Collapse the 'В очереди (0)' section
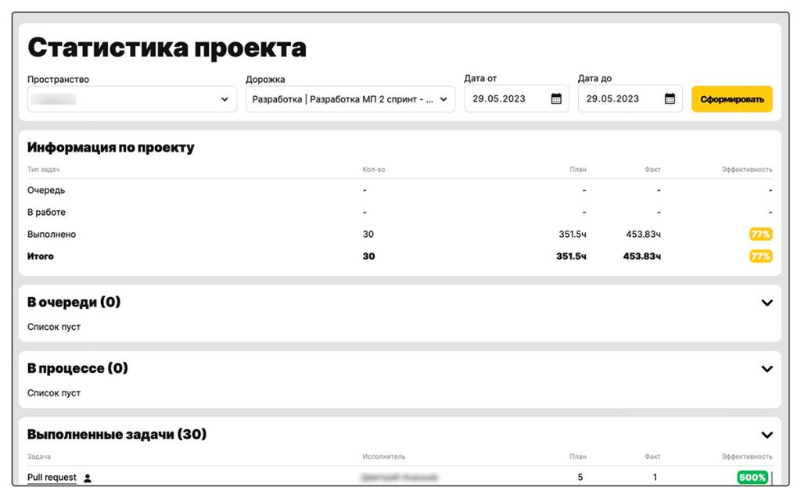Image resolution: width=801 pixels, height=498 pixels. 767,303
